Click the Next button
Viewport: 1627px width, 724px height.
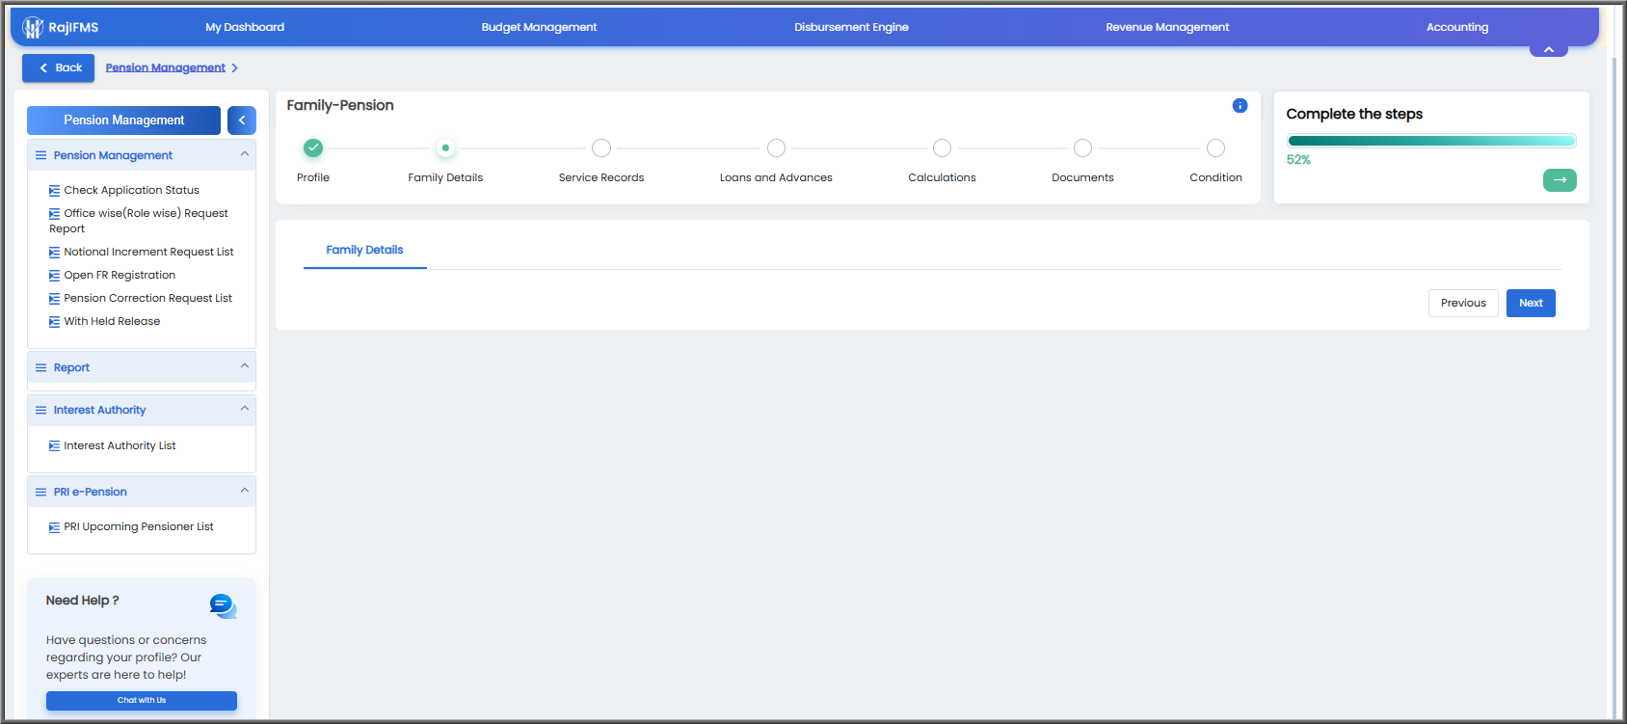point(1531,303)
